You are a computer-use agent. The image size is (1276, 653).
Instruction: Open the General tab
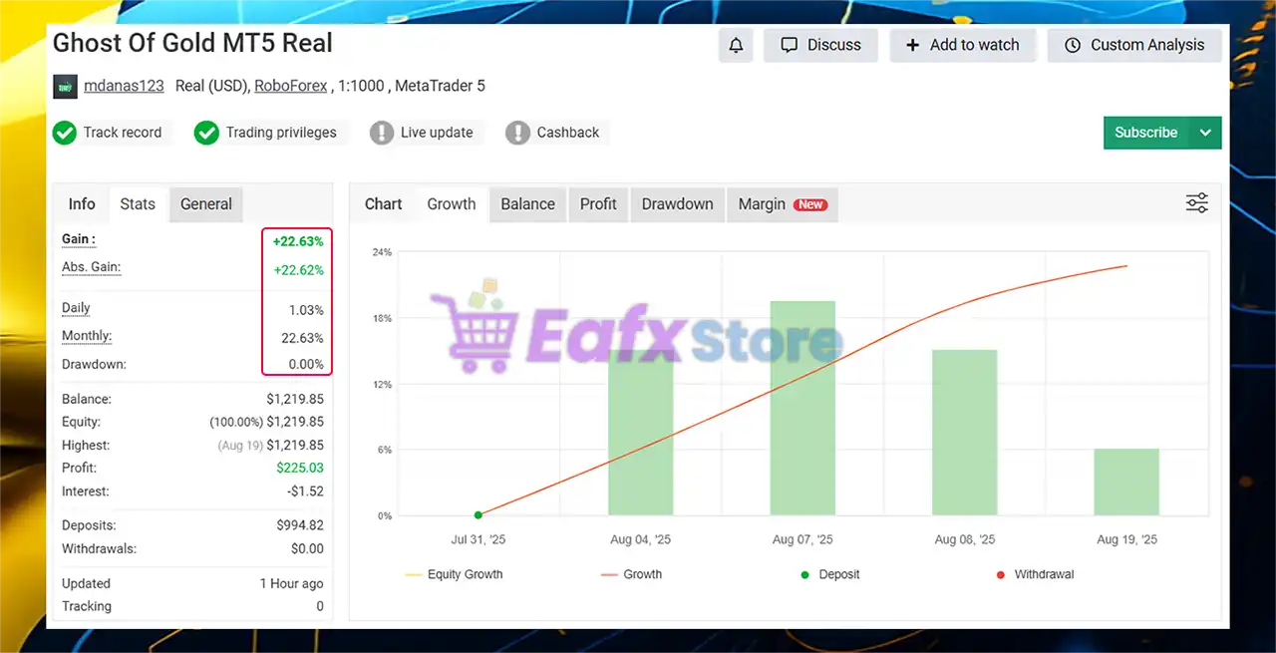[x=206, y=203]
